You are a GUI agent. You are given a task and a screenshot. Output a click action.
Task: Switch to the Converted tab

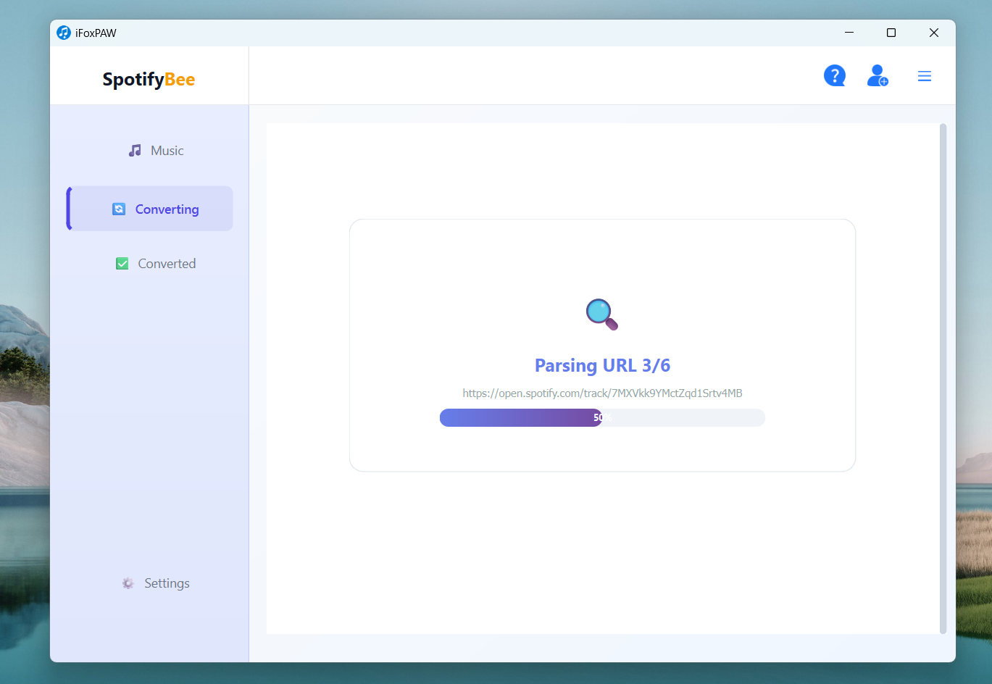pyautogui.click(x=166, y=263)
